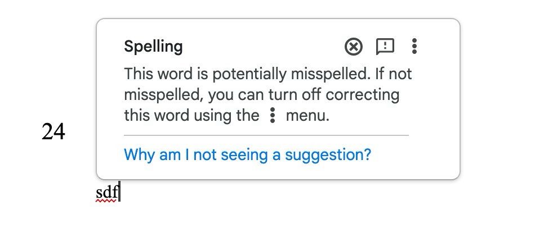The width and height of the screenshot is (535, 237).
Task: Send feedback on this spelling suggestion
Action: point(385,47)
